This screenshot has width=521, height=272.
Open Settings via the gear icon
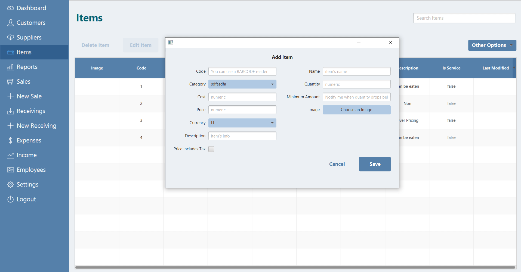tap(10, 185)
